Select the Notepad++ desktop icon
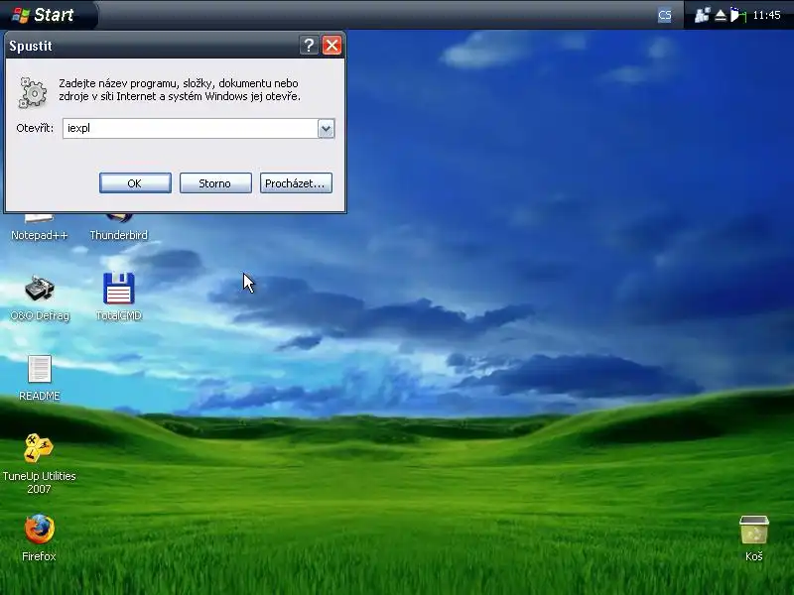The height and width of the screenshot is (595, 794). pyautogui.click(x=39, y=227)
